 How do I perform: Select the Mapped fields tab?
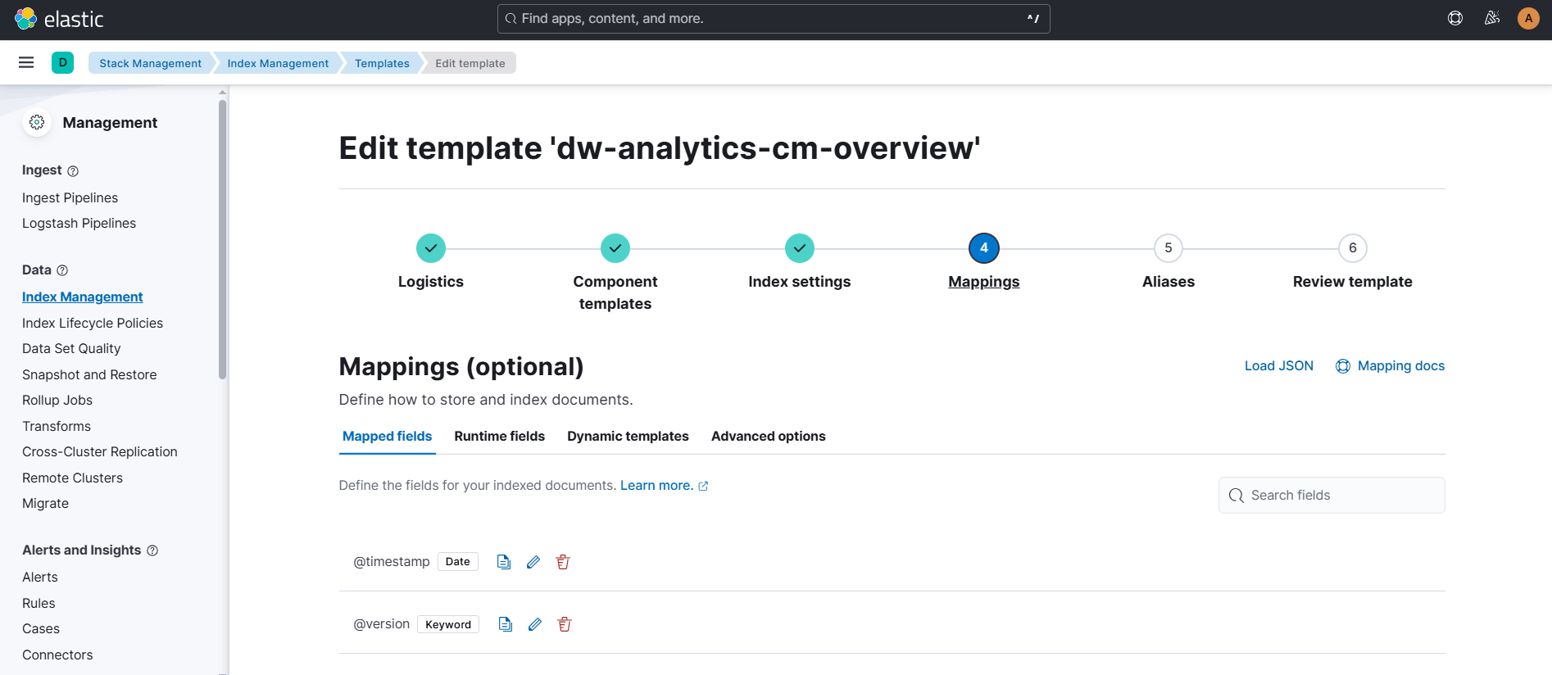(x=387, y=437)
